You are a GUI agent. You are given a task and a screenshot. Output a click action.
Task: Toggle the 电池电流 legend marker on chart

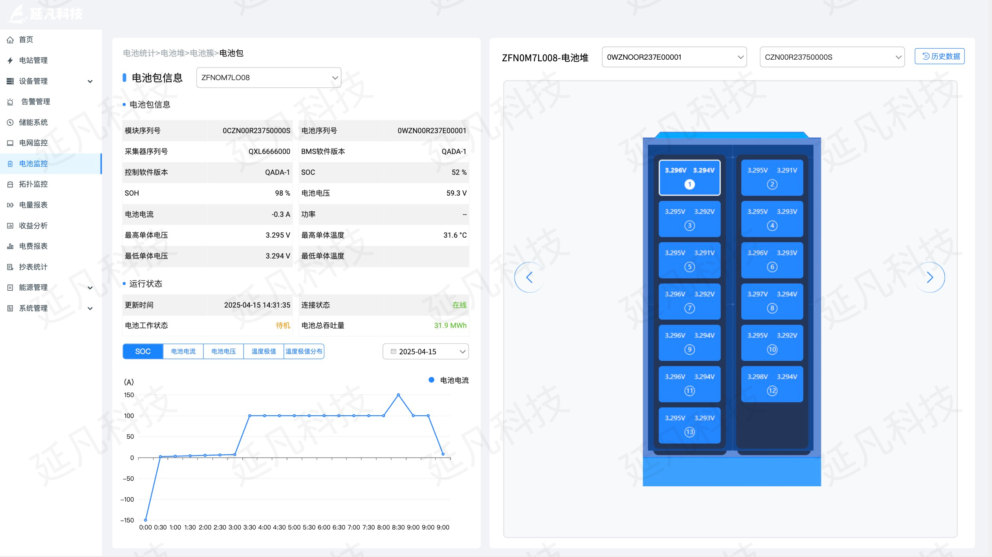tap(431, 380)
